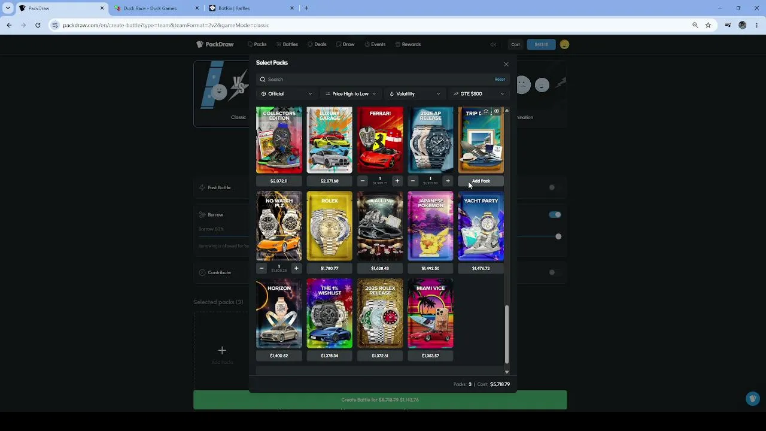Select the All In pack thumbnail
Image resolution: width=766 pixels, height=431 pixels.
[x=380, y=226]
